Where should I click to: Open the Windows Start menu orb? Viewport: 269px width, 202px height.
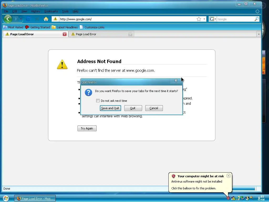point(6,198)
